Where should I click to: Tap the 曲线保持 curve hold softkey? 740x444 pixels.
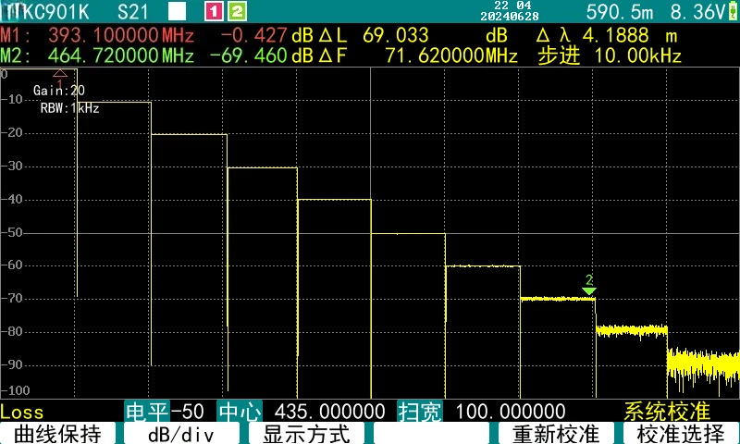click(57, 434)
